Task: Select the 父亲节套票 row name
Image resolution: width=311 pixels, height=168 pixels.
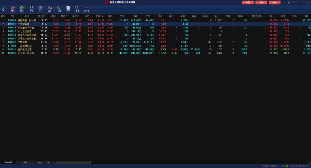Action: pos(24,24)
